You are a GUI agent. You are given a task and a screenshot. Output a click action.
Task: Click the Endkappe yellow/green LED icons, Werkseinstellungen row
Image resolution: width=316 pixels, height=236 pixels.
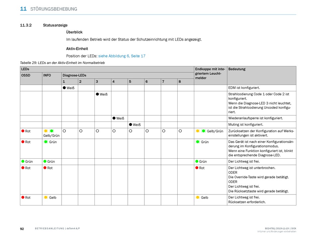201,131
